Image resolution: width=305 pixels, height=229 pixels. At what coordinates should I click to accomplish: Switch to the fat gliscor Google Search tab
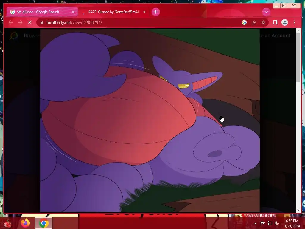coord(42,12)
